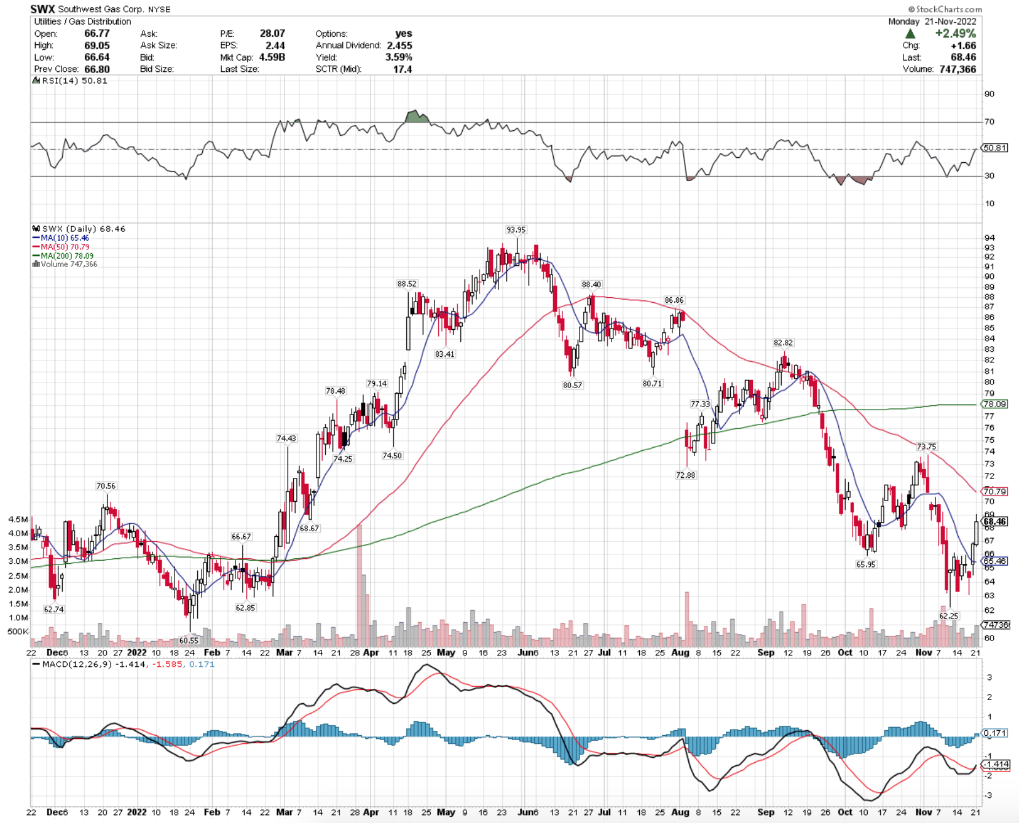This screenshot has width=1019, height=823.
Task: Click the EPS value 2.44
Action: click(275, 45)
